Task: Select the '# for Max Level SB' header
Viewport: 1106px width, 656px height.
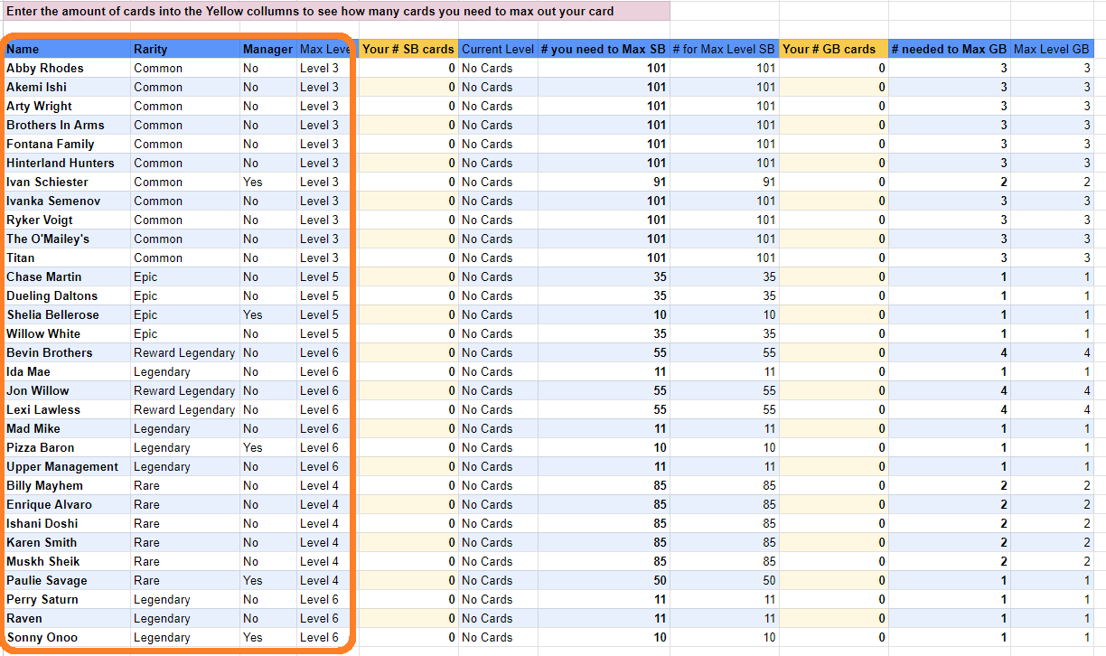Action: [724, 49]
